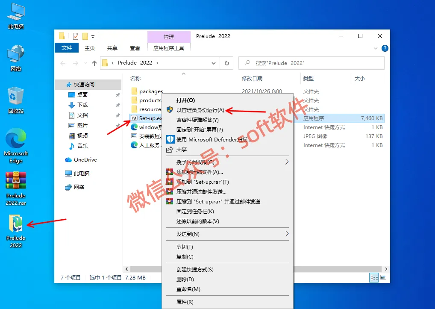This screenshot has width=435, height=309.
Task: Click the back navigation arrow
Action: (x=63, y=63)
